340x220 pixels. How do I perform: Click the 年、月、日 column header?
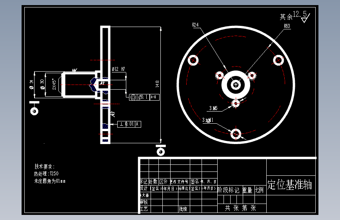click(x=209, y=182)
